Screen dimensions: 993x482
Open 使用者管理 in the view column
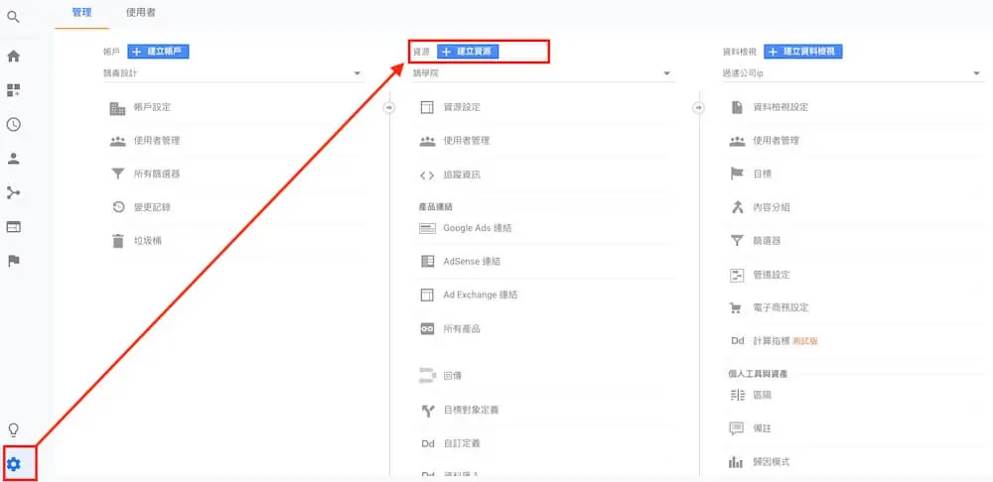point(776,141)
